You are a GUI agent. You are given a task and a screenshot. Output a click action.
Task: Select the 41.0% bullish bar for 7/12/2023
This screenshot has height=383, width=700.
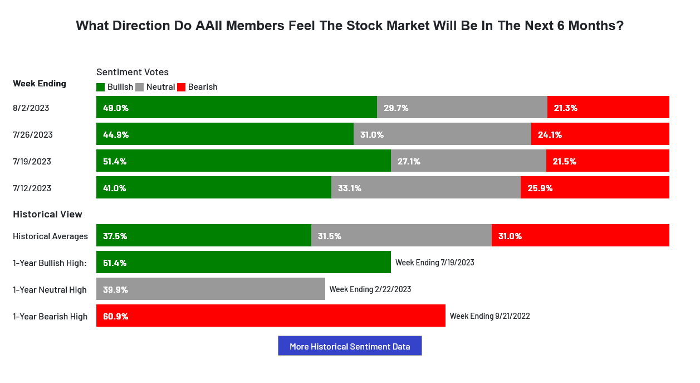[x=213, y=188]
